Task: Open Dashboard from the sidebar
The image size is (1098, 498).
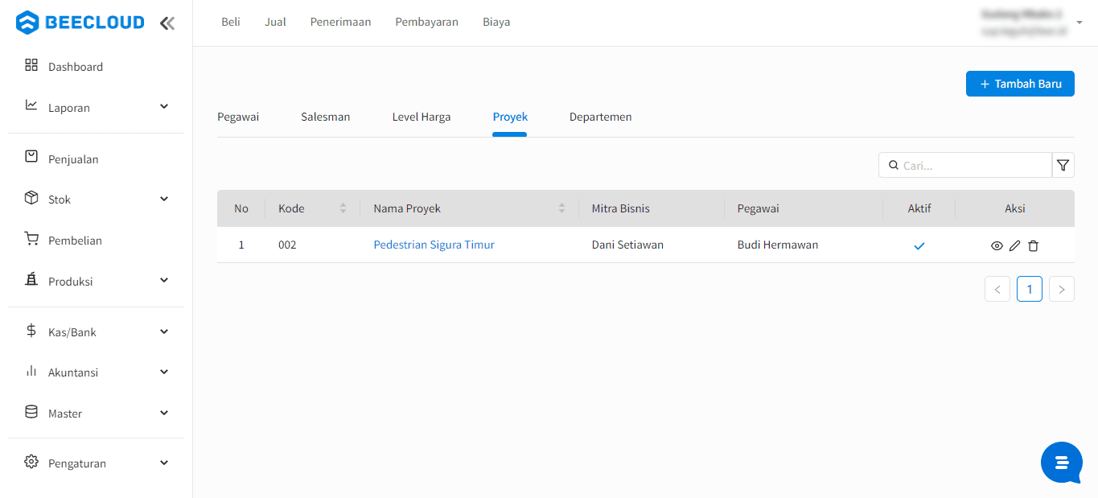Action: tap(76, 67)
